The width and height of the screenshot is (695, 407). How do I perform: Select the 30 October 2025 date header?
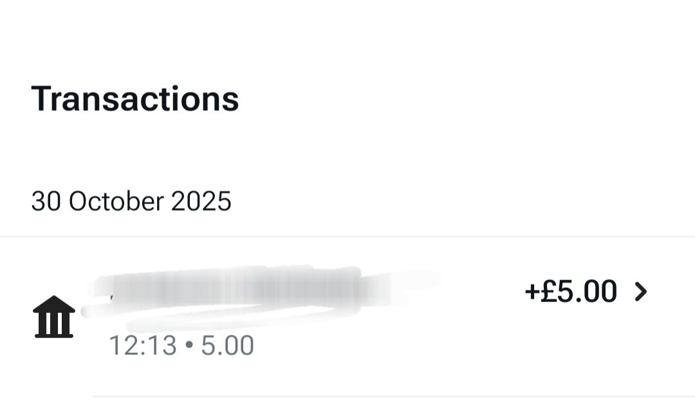pyautogui.click(x=131, y=202)
